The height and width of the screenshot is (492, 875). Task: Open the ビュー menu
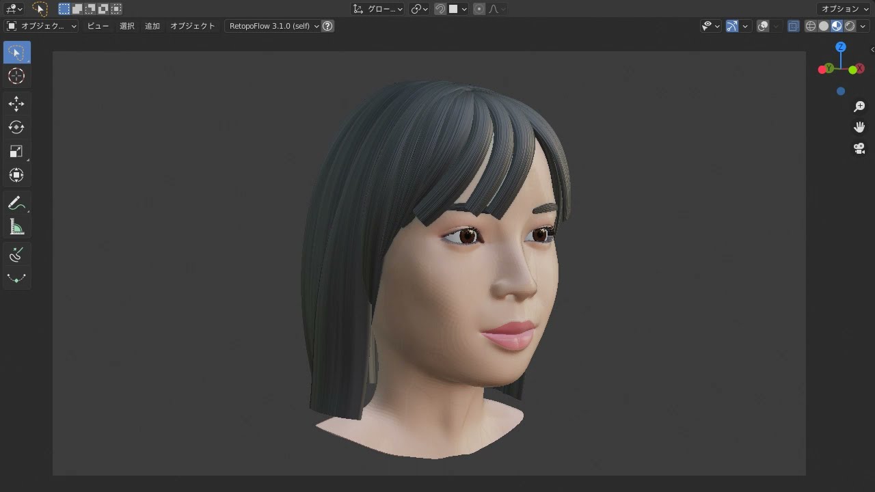coord(98,26)
